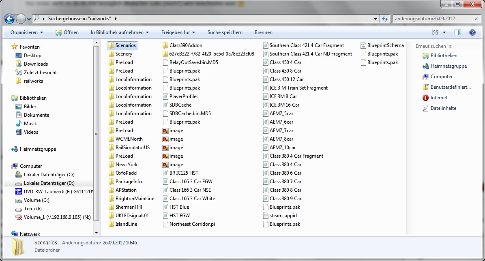Image resolution: width=485 pixels, height=261 pixels.
Task: Select Class 166 3 Car FGW
Action: tap(188, 182)
